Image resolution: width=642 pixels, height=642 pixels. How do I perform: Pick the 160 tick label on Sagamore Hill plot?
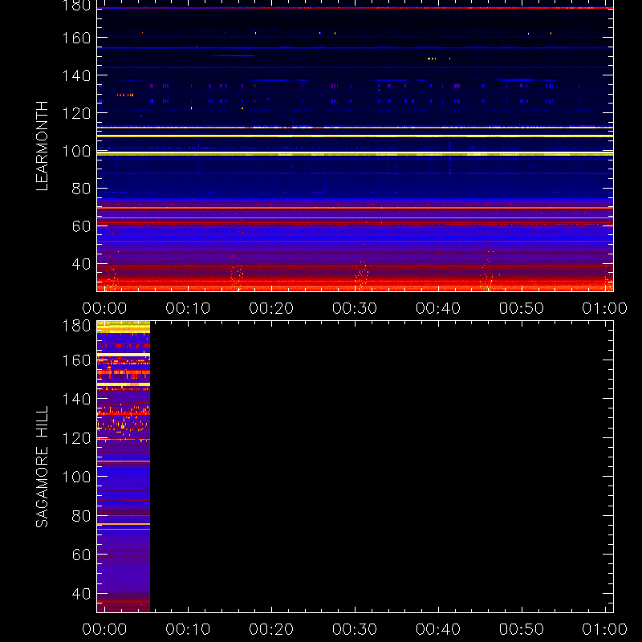(76, 360)
